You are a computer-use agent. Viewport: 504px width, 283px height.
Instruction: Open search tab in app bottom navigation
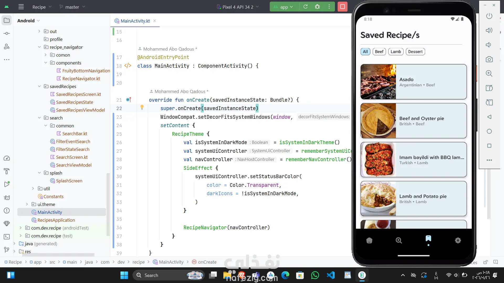(x=399, y=240)
